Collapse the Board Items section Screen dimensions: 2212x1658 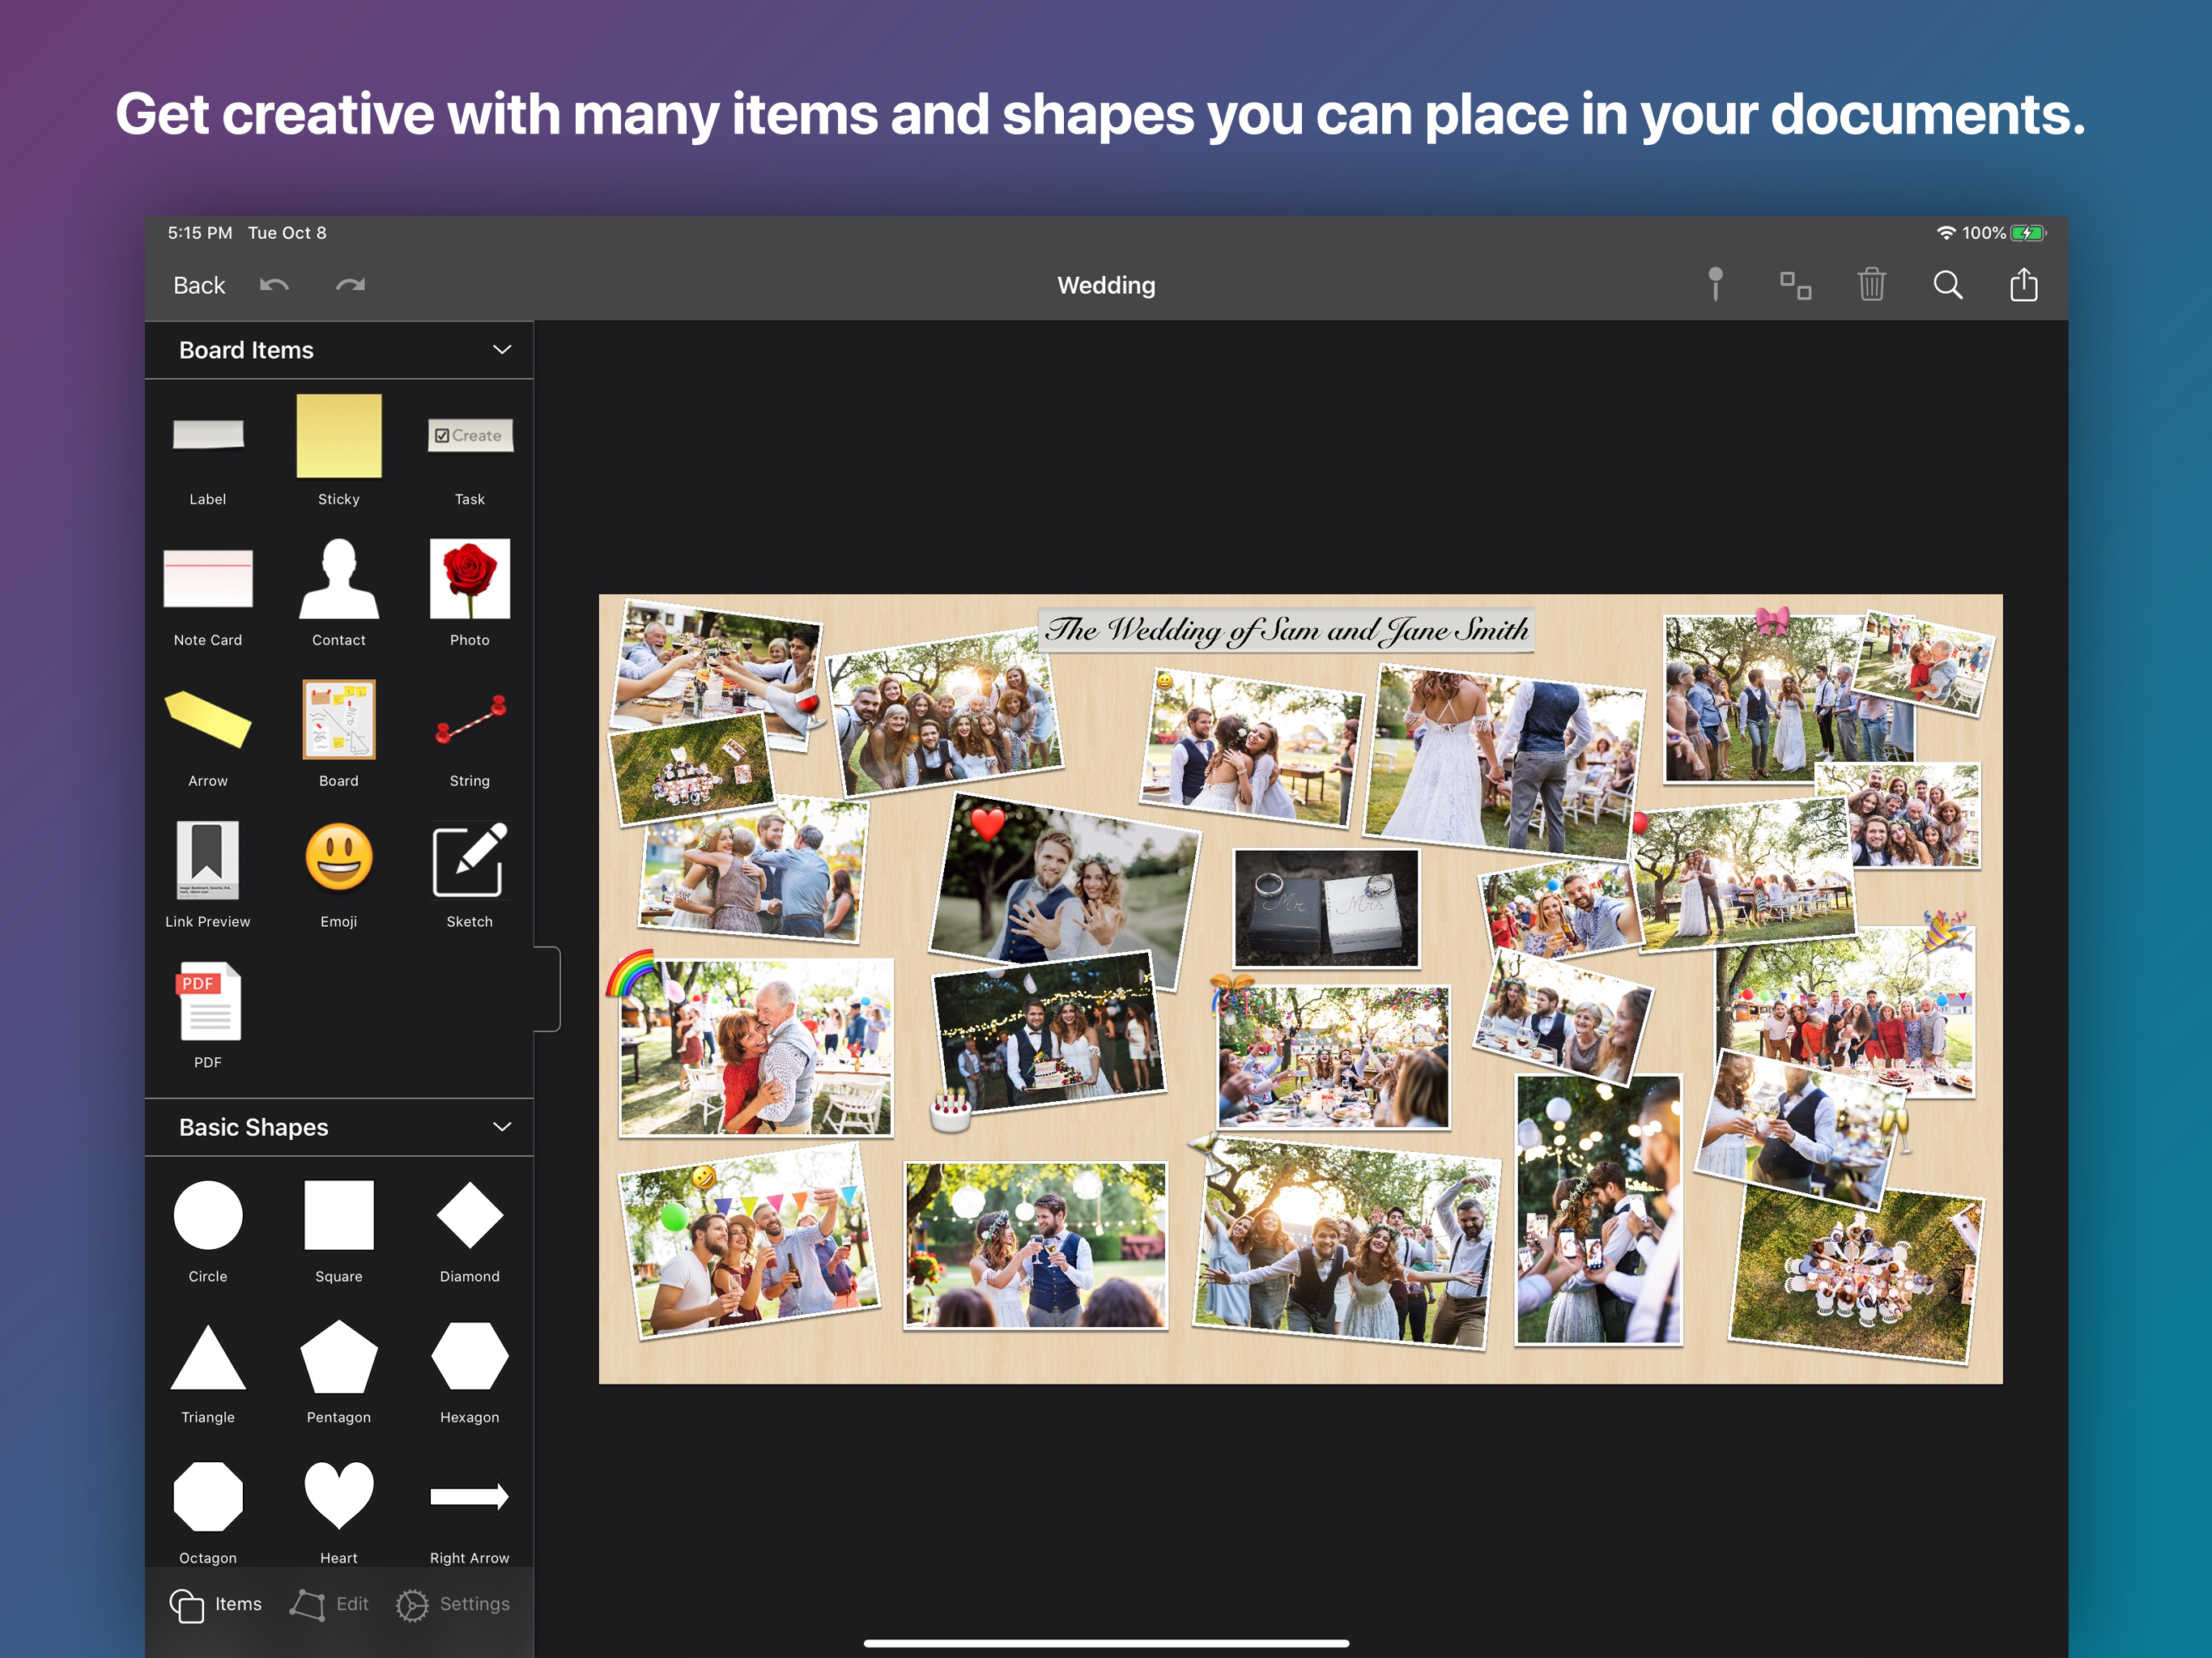(x=502, y=350)
